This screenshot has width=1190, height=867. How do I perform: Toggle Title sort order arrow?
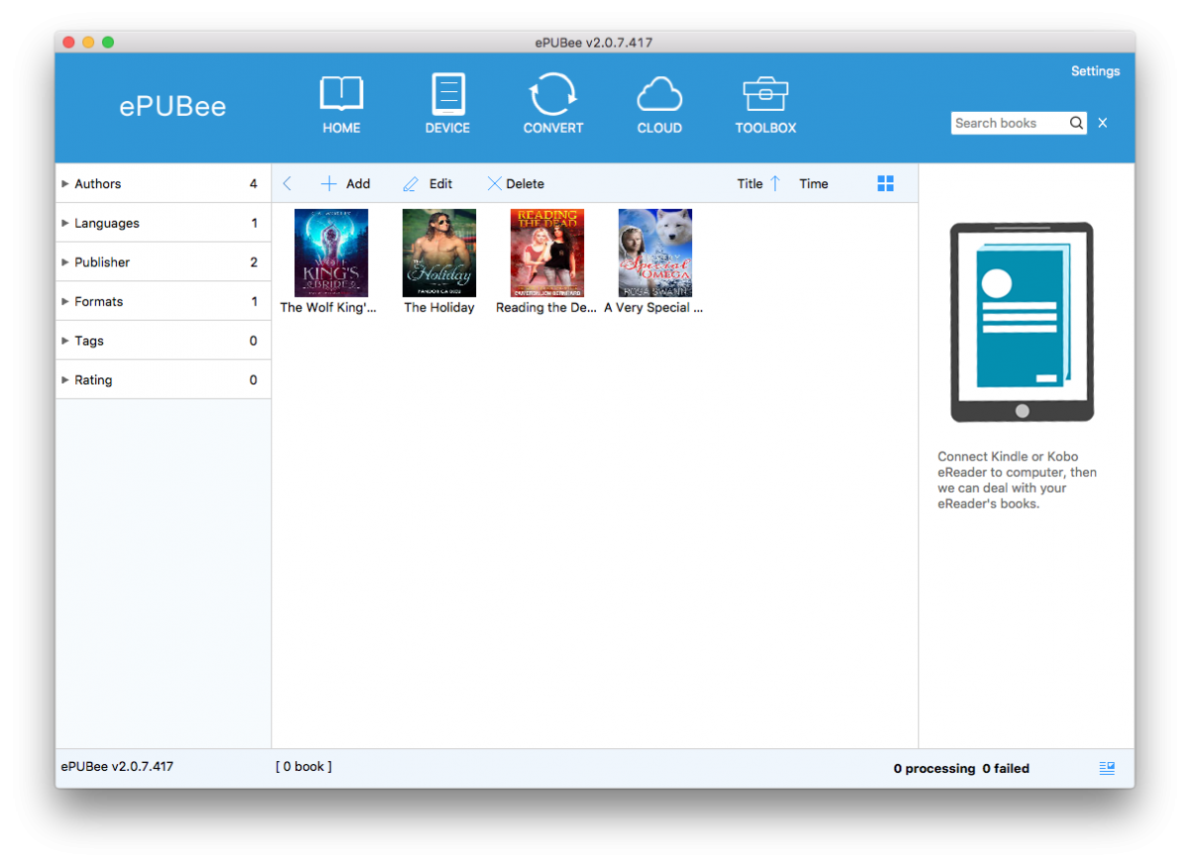[775, 183]
